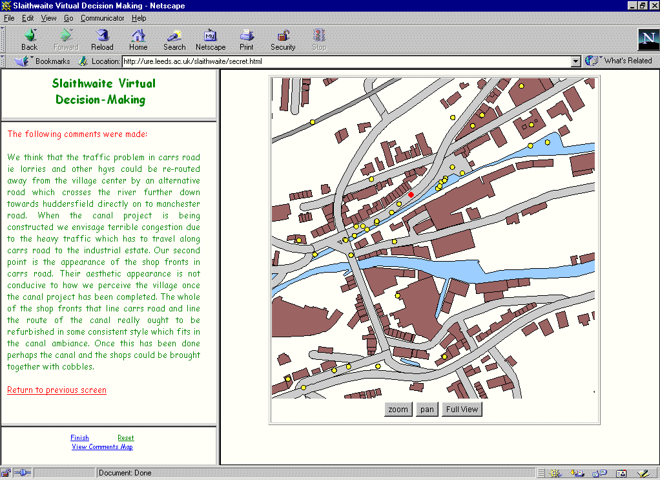Screen dimensions: 660x480
Task: Open the Go menu
Action: click(68, 18)
